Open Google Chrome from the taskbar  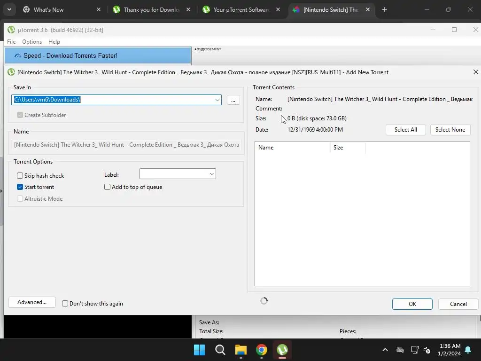[261, 350]
